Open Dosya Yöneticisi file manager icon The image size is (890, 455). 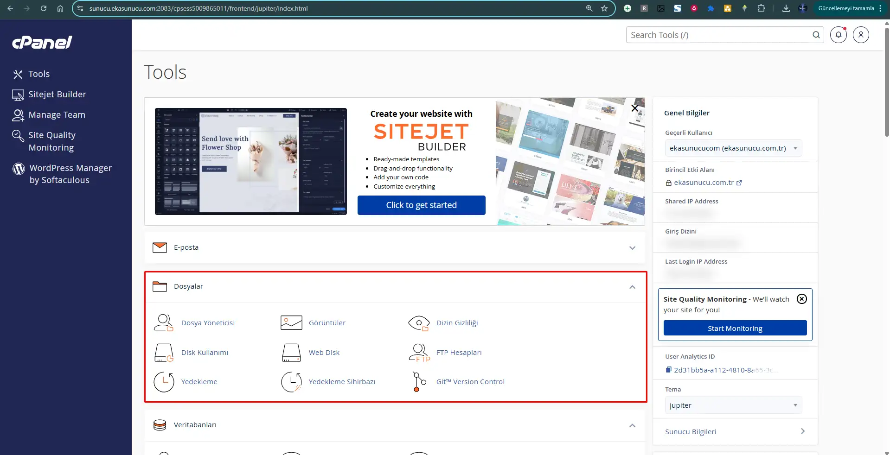(x=163, y=322)
